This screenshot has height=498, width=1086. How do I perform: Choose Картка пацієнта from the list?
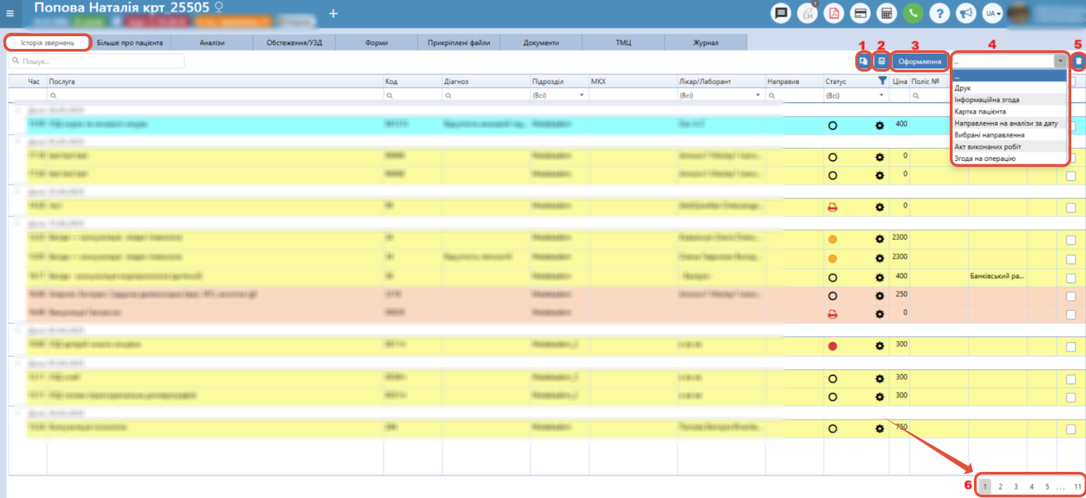(x=1010, y=111)
